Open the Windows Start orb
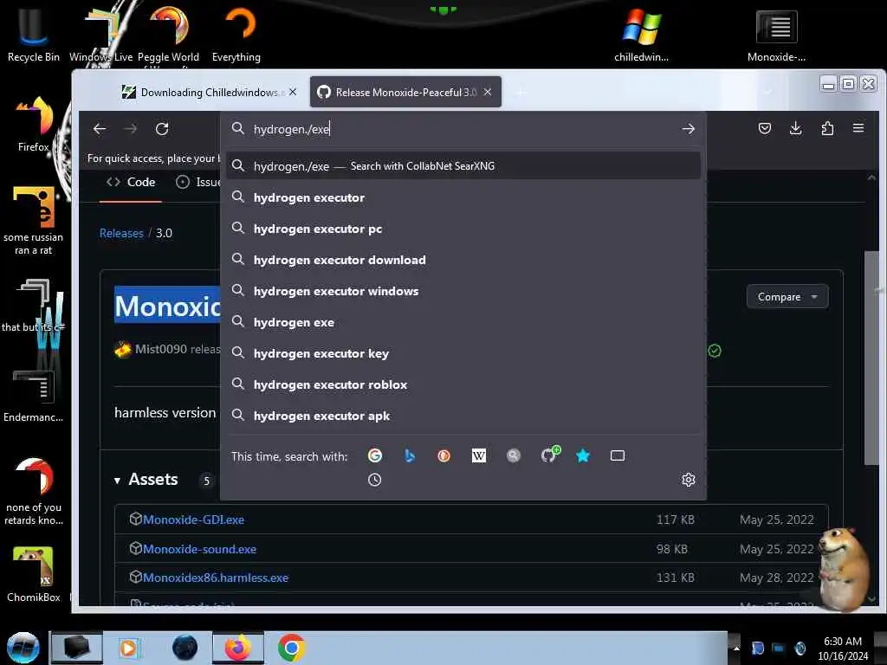Screen dimensions: 887x665 pyautogui.click(x=23, y=648)
